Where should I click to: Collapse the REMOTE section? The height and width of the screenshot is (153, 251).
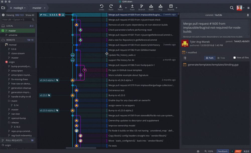[x=18, y=40]
